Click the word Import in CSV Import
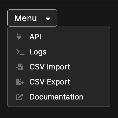This screenshot has height=118, width=118. click(58, 67)
